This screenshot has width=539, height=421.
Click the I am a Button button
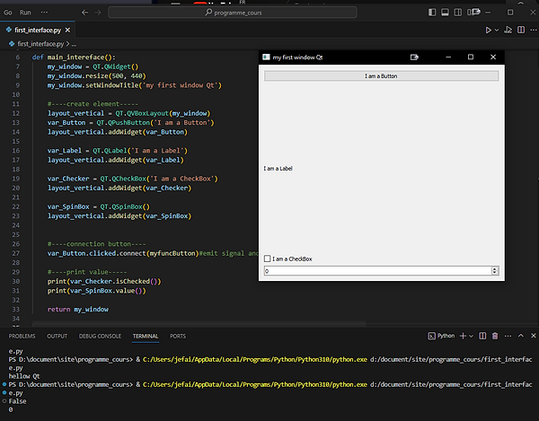click(x=381, y=76)
